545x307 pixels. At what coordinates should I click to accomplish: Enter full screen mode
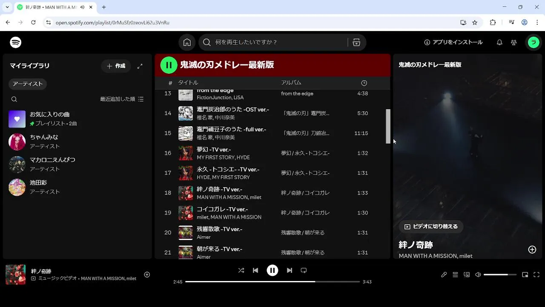[536, 275]
